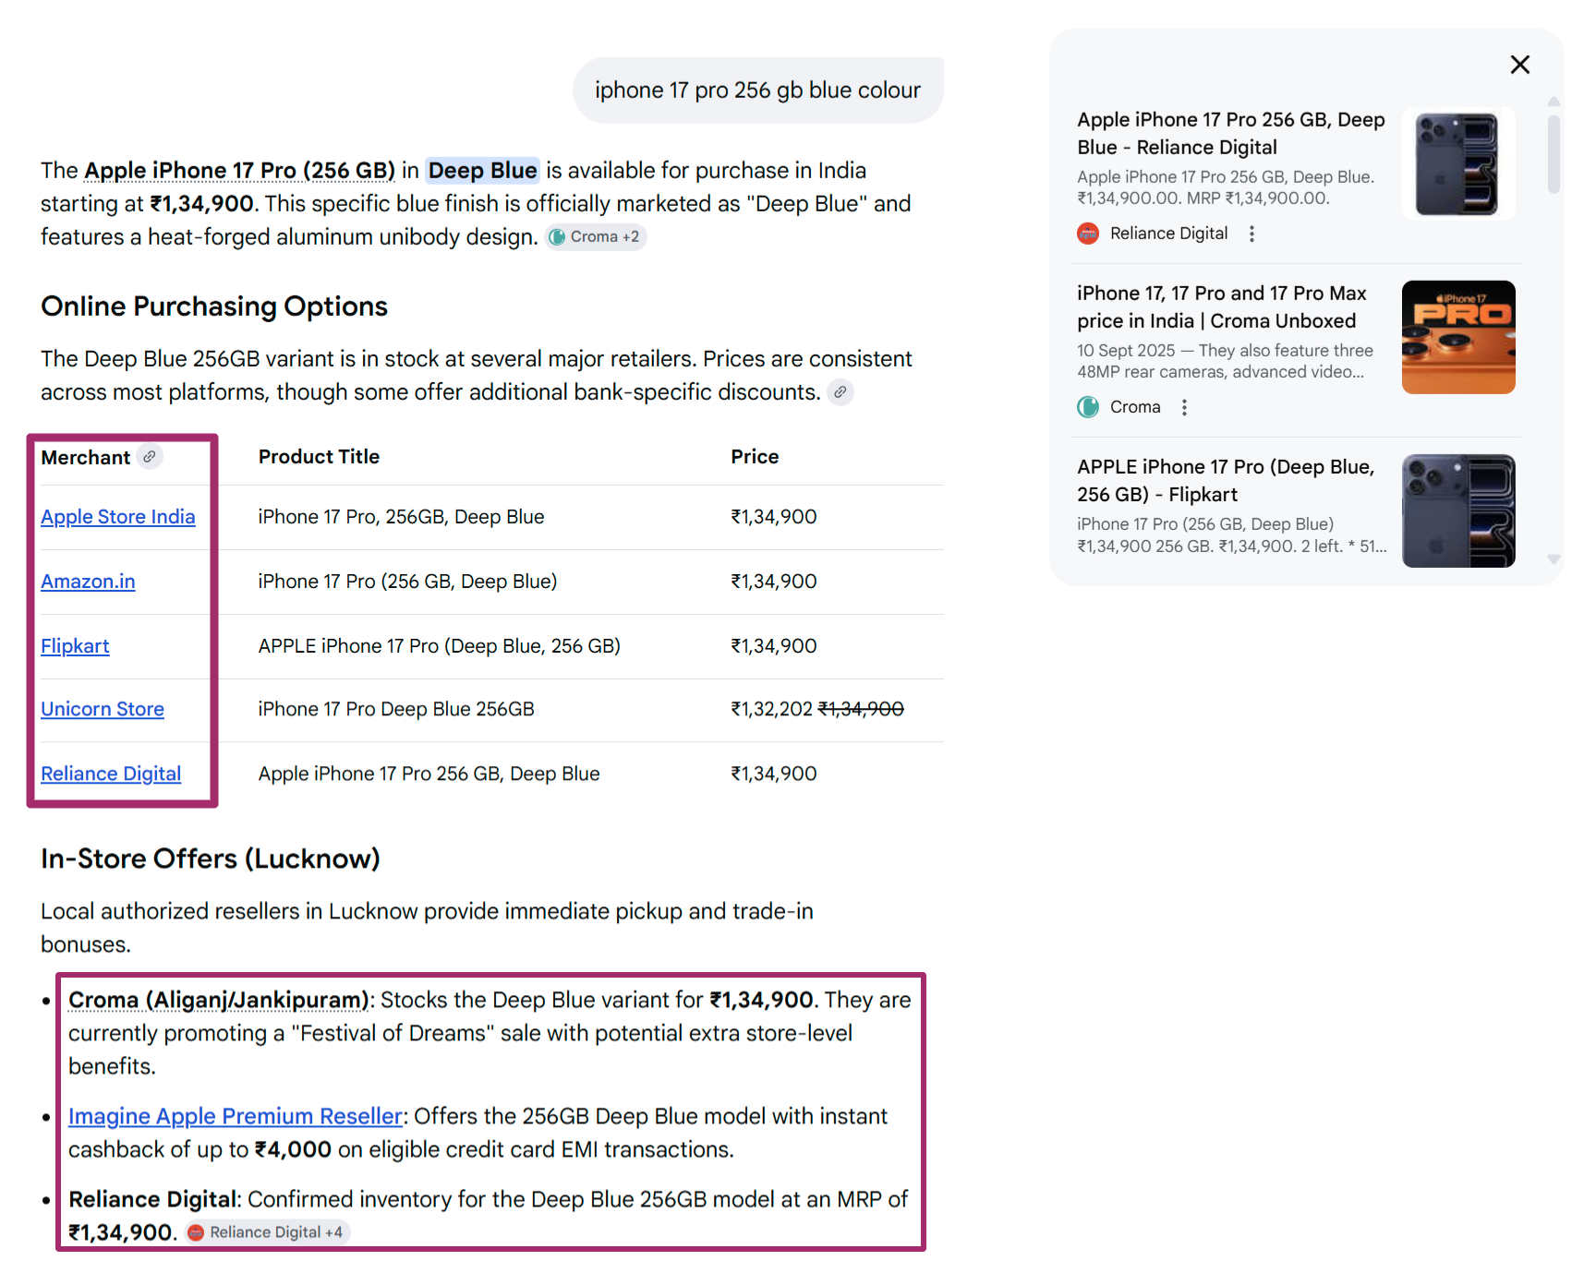Open the Unicorn Store discounted listing
Viewport: 1584px width, 1261px height.
(x=102, y=708)
